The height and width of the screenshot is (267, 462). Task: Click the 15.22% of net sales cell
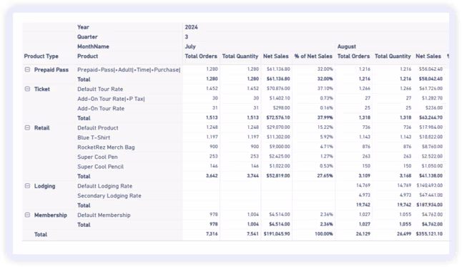click(325, 127)
